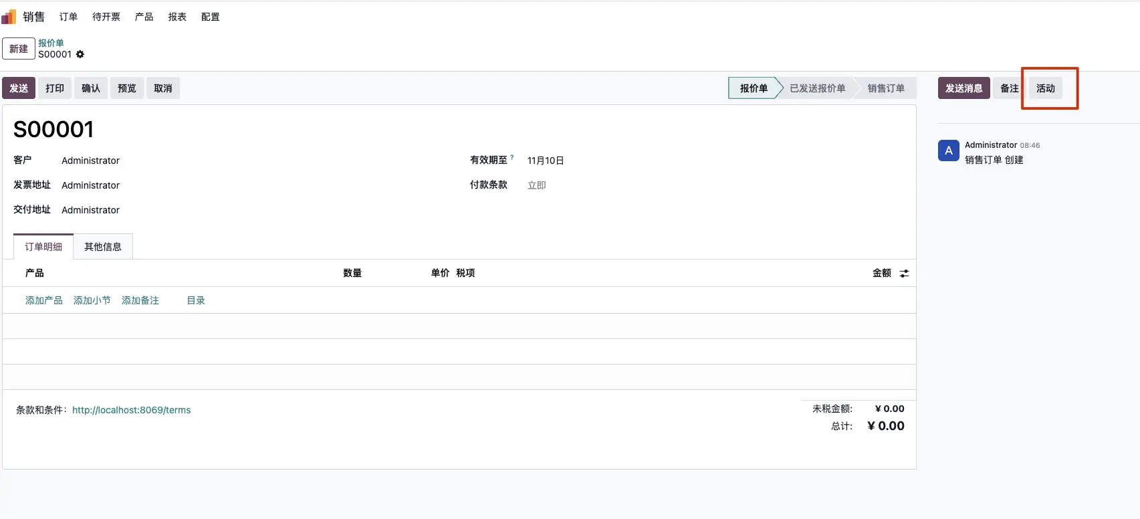
Task: Click the 金额 column header
Action: [x=882, y=273]
